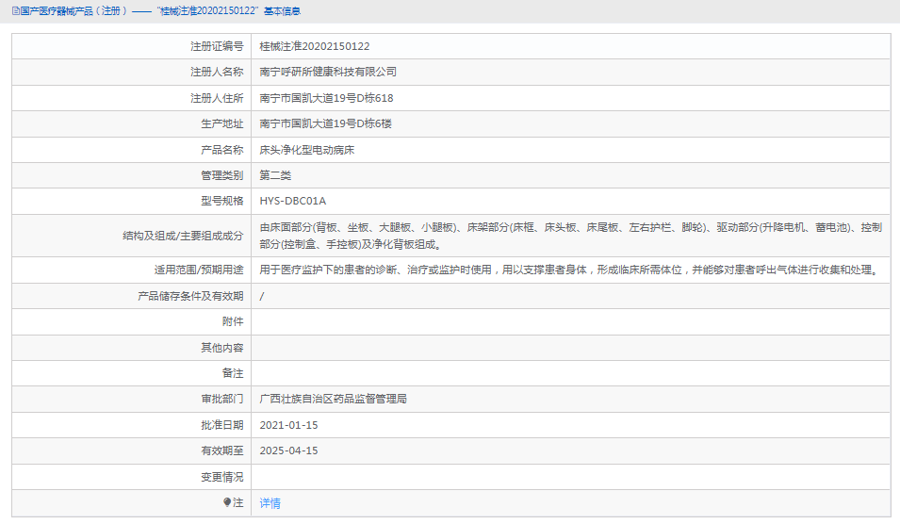Click the structure description starting 由床面部分
This screenshot has width=900, height=524.
click(x=570, y=236)
